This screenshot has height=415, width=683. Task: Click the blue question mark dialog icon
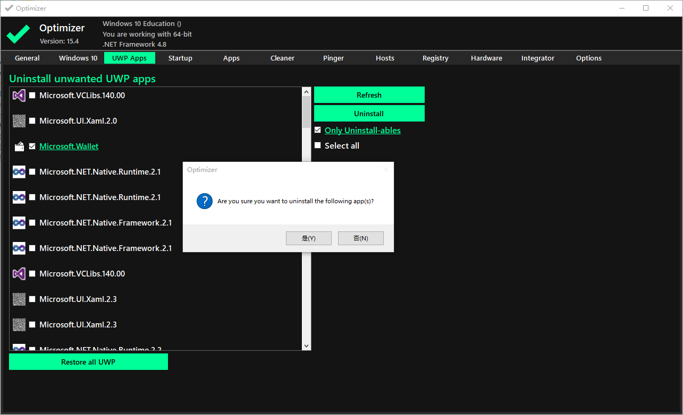(205, 201)
